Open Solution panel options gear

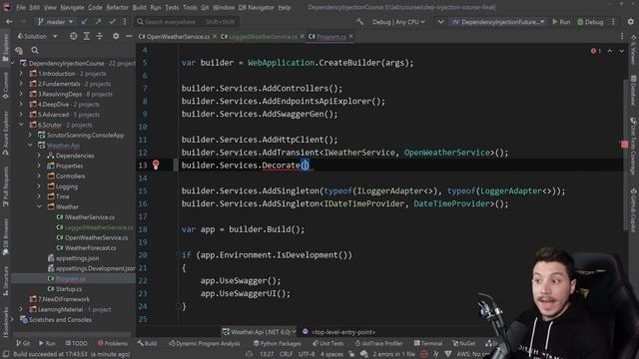click(116, 36)
